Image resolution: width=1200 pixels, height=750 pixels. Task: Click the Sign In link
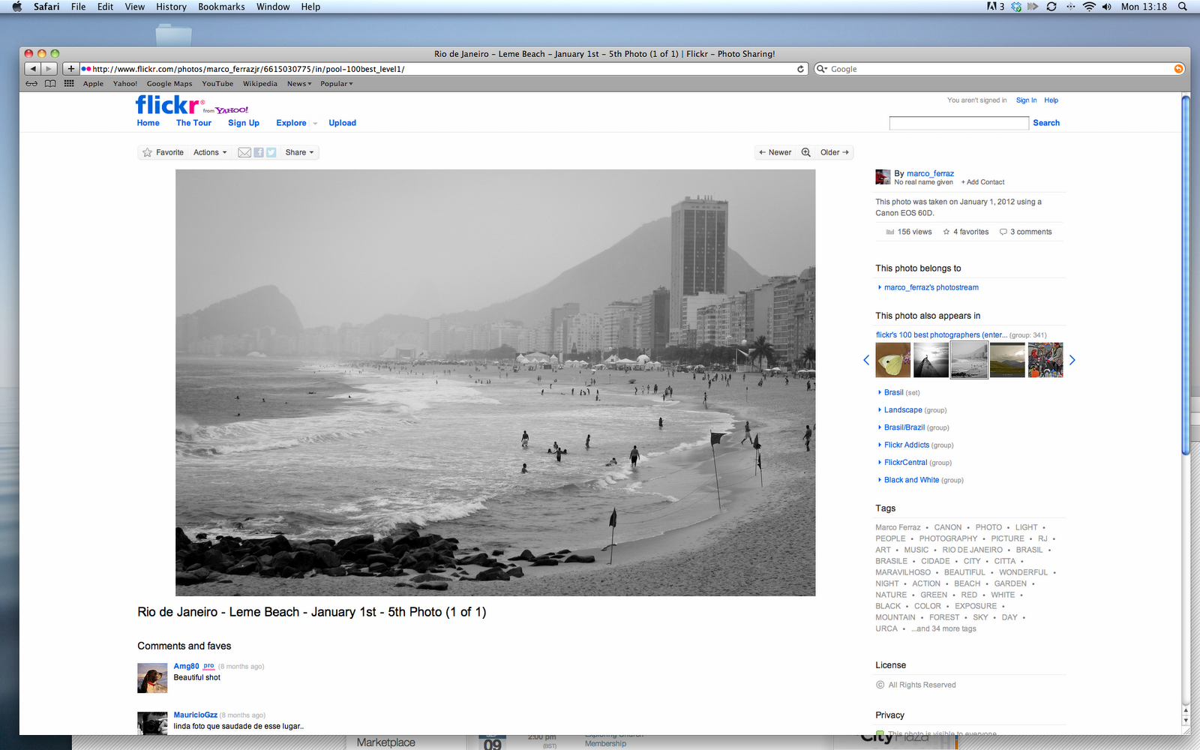click(1027, 100)
